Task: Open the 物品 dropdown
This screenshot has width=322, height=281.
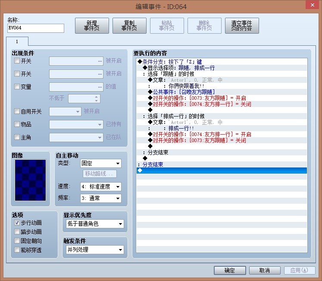Action: (76, 124)
